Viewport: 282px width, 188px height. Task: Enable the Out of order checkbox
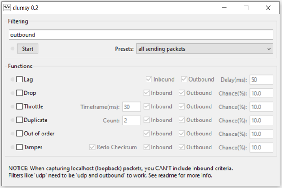pyautogui.click(x=19, y=134)
